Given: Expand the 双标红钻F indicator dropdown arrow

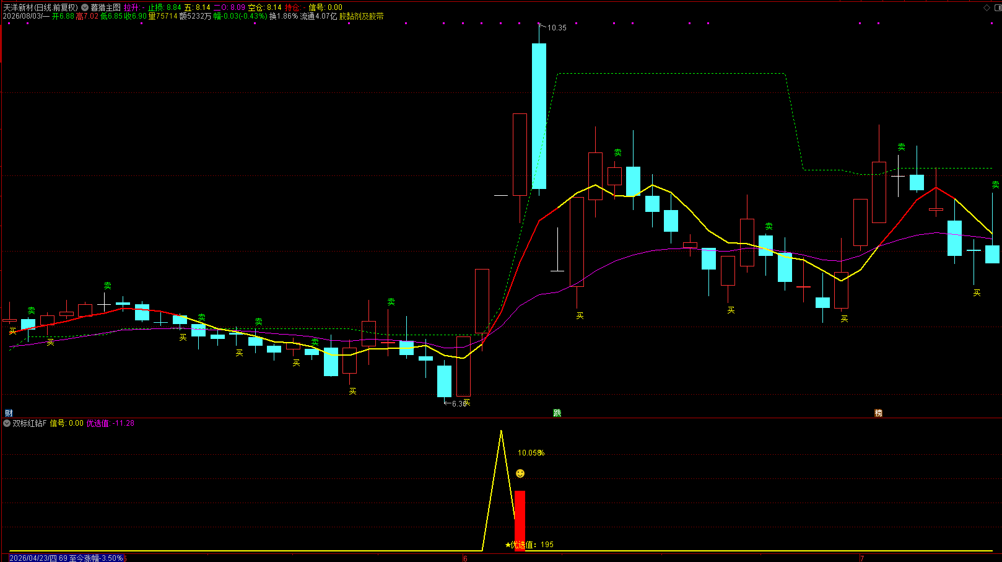Looking at the screenshot, I should (7, 423).
